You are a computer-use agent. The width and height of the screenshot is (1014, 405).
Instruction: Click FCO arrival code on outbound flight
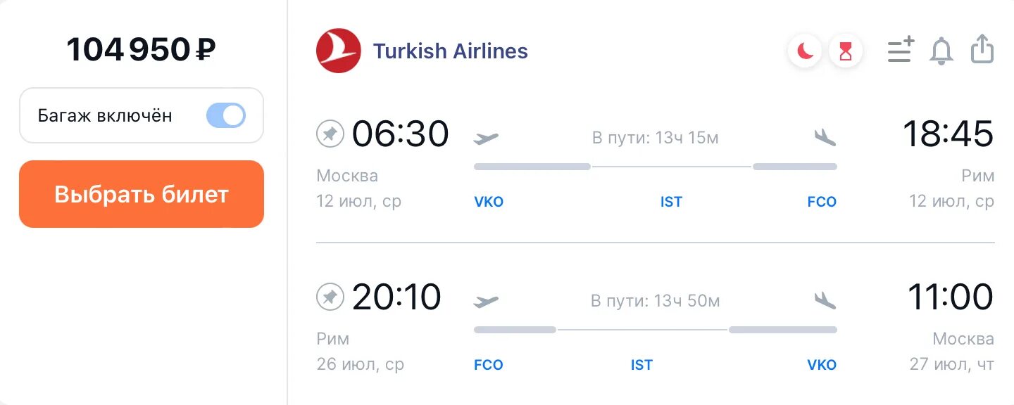coord(822,202)
